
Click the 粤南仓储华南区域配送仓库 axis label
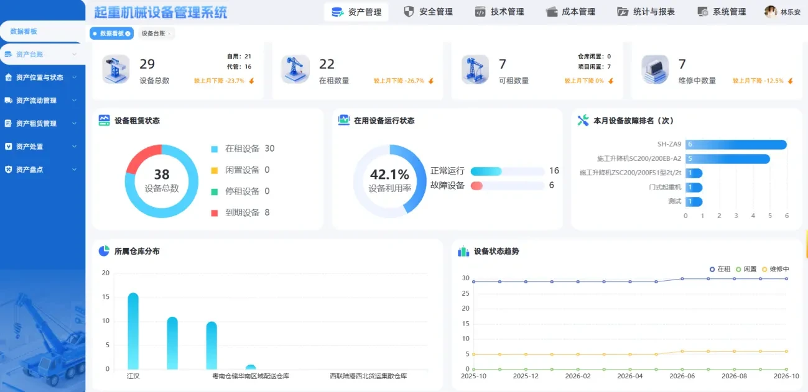(251, 376)
